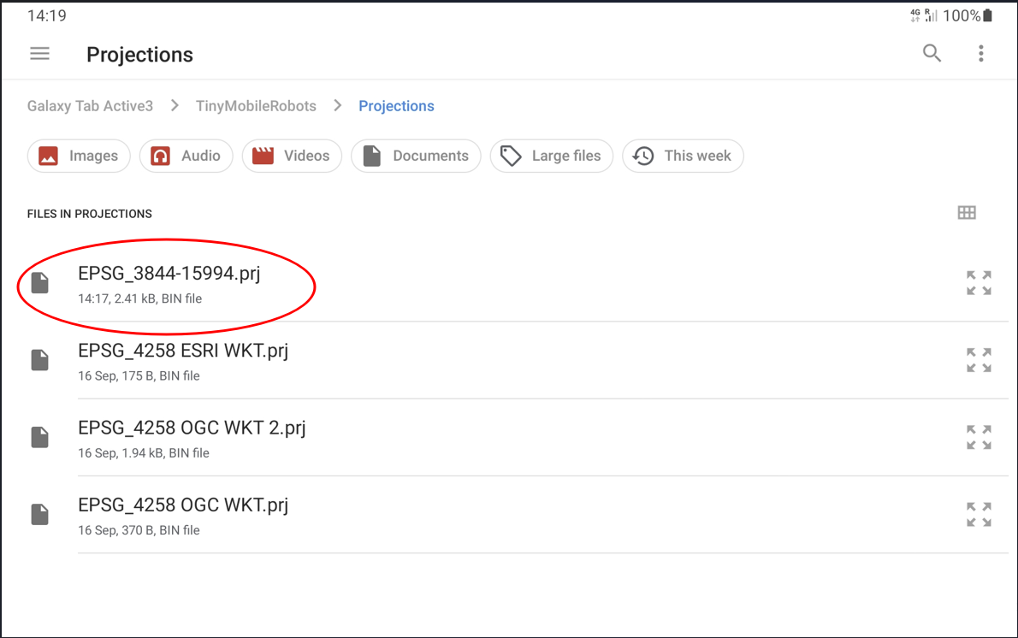Image resolution: width=1018 pixels, height=638 pixels.
Task: Tap file icon of EPSG_4258 OGC WKT 2.prj
Action: pyautogui.click(x=40, y=437)
